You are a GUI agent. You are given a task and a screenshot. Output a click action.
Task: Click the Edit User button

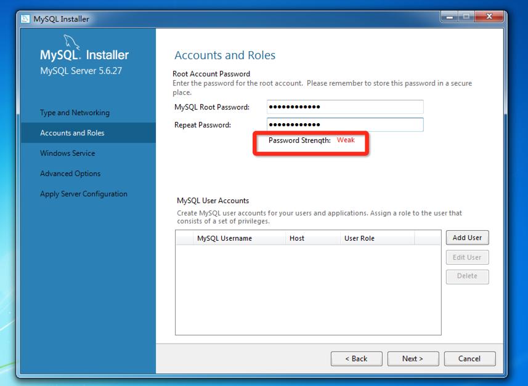(467, 257)
